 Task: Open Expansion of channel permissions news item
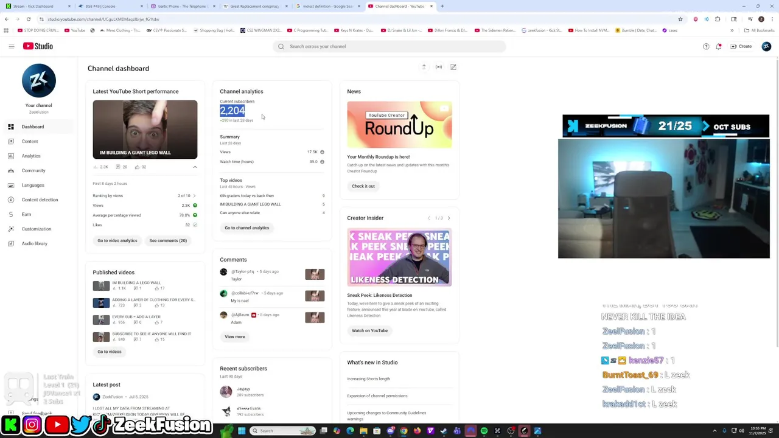click(377, 396)
